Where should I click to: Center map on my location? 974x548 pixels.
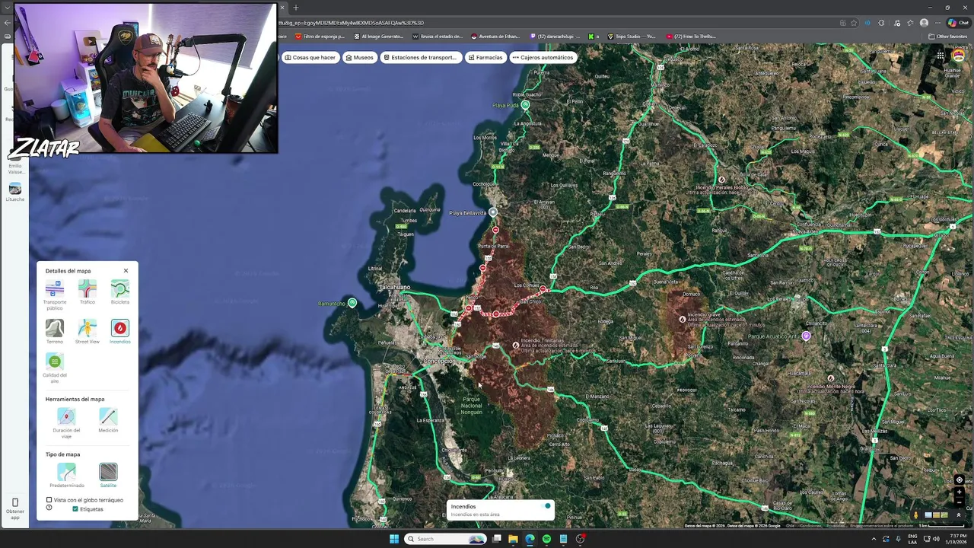[959, 480]
